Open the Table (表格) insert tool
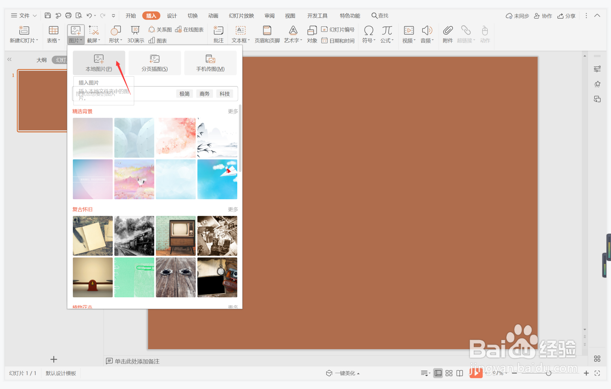The width and height of the screenshot is (611, 389). tap(53, 34)
